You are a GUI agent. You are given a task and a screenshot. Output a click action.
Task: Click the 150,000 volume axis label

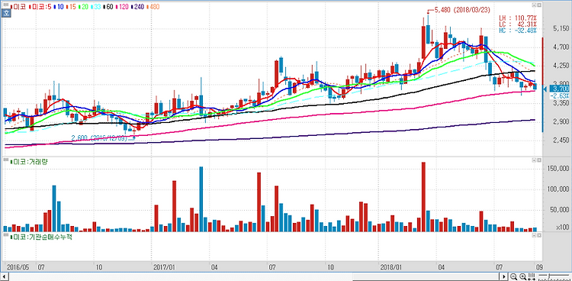[558, 169]
